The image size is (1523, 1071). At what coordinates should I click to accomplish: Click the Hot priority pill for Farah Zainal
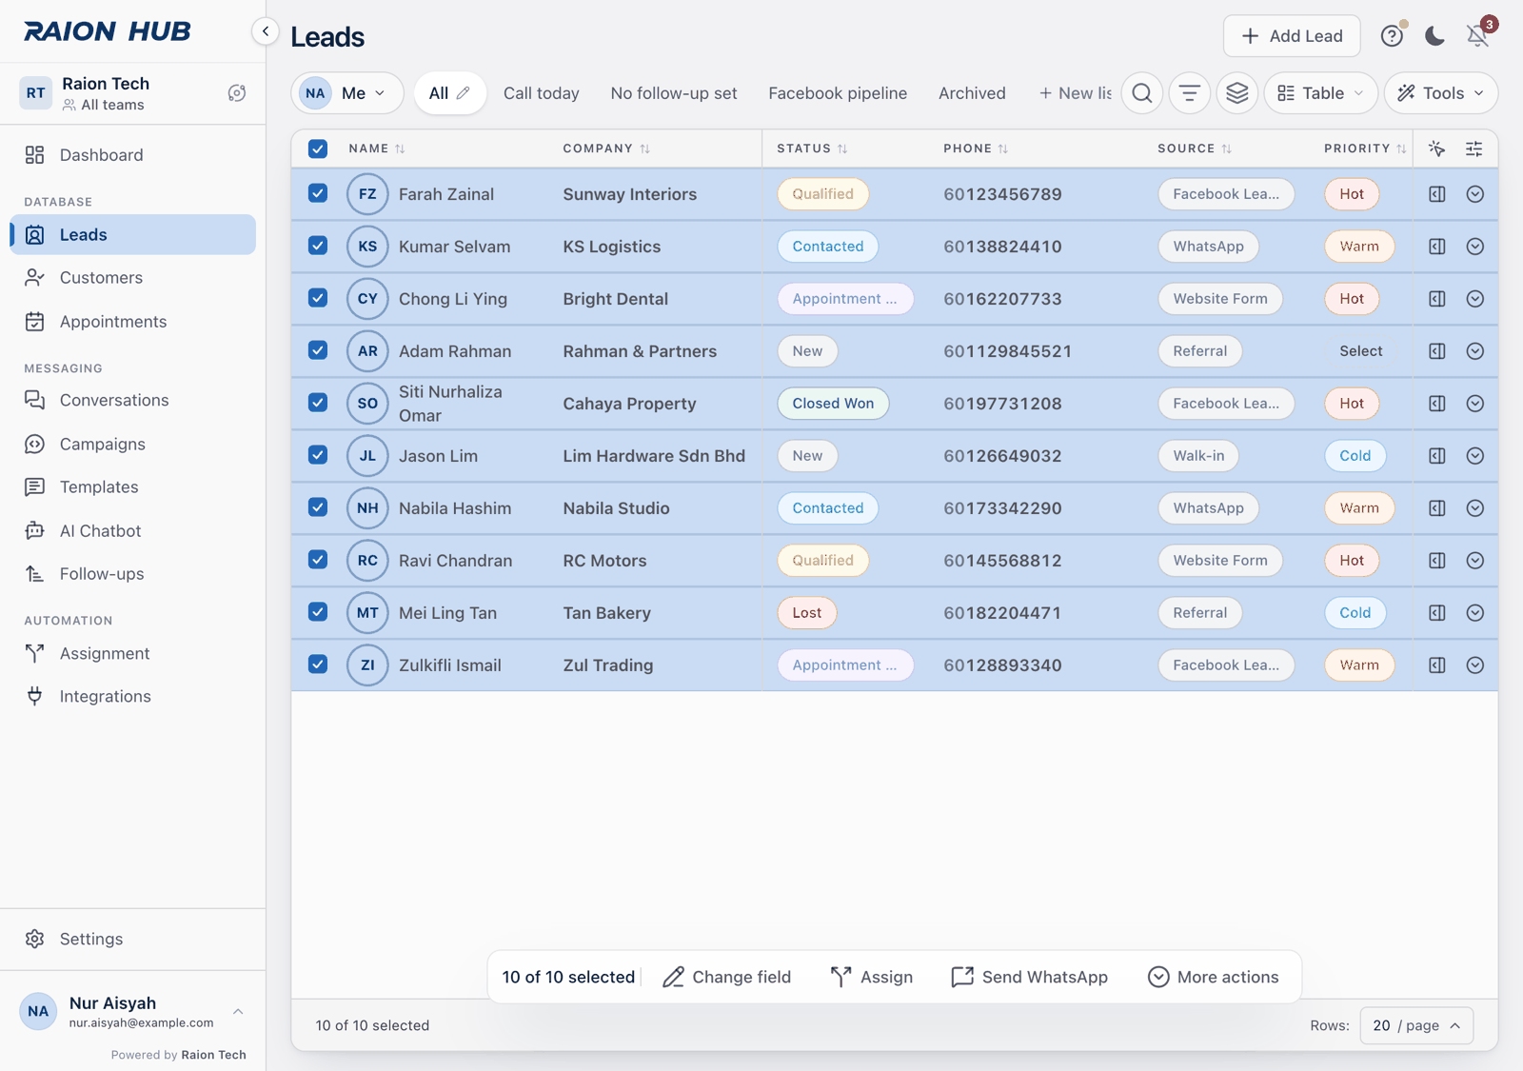pos(1352,194)
